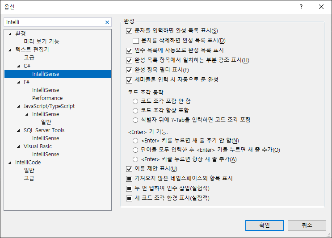
Task: Select 코드 조각 항상 포함 radio
Action: 135,111
